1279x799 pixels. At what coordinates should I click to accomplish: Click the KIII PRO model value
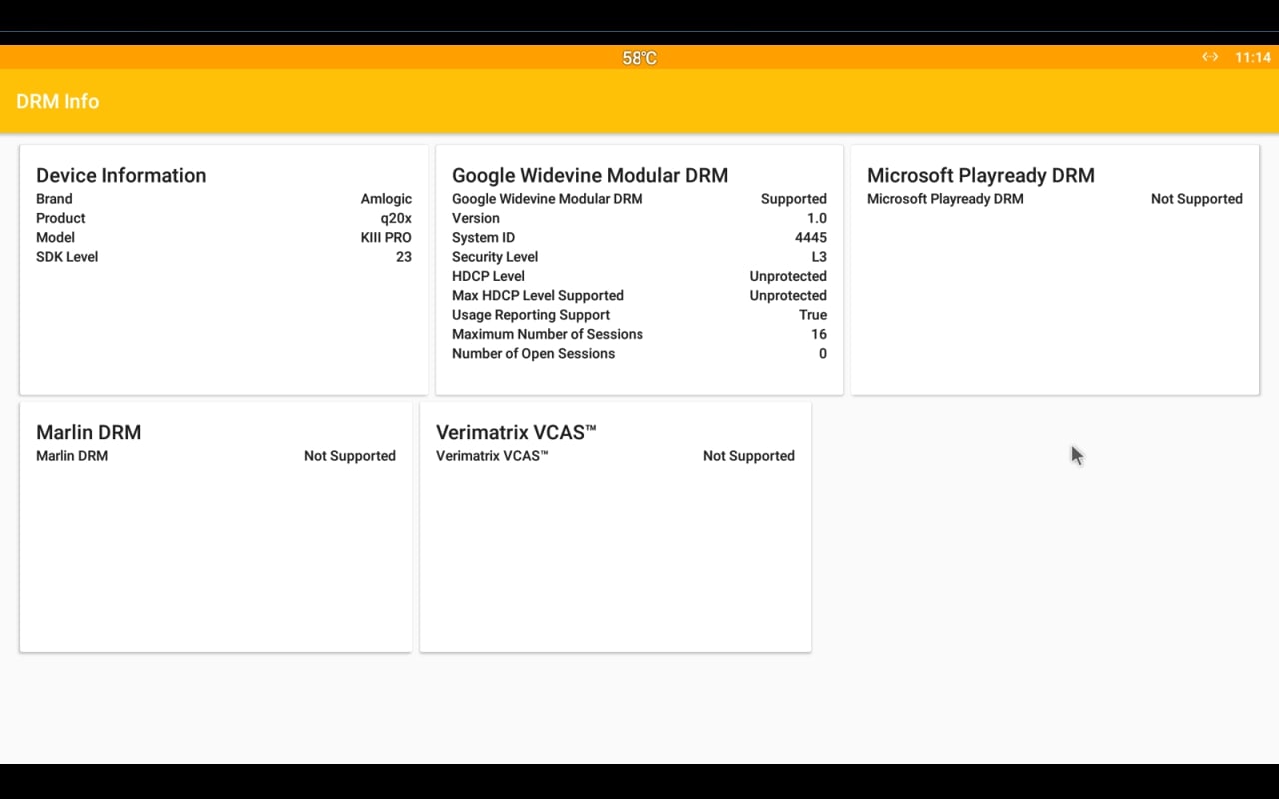386,237
